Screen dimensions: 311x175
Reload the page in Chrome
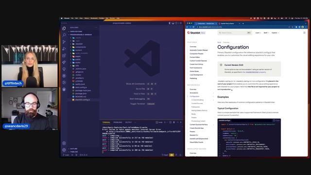193,27
